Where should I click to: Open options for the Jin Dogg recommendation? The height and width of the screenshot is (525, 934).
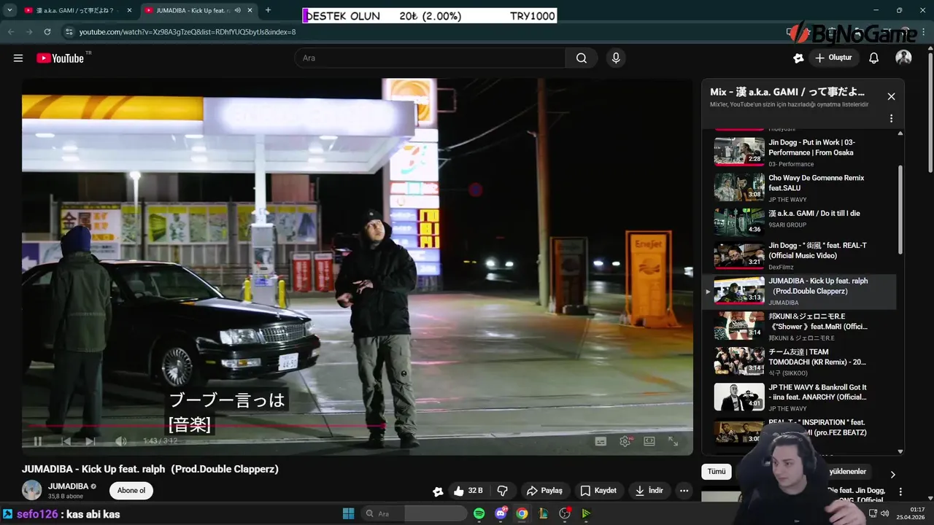point(900,492)
